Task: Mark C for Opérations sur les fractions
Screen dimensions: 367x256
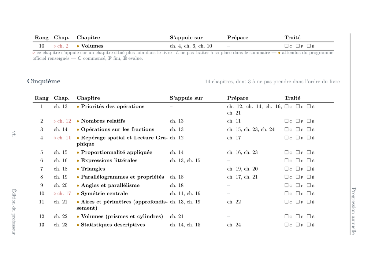Action: [286, 130]
